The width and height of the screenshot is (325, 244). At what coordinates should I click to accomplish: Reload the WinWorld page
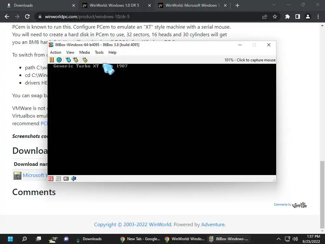pos(27,17)
